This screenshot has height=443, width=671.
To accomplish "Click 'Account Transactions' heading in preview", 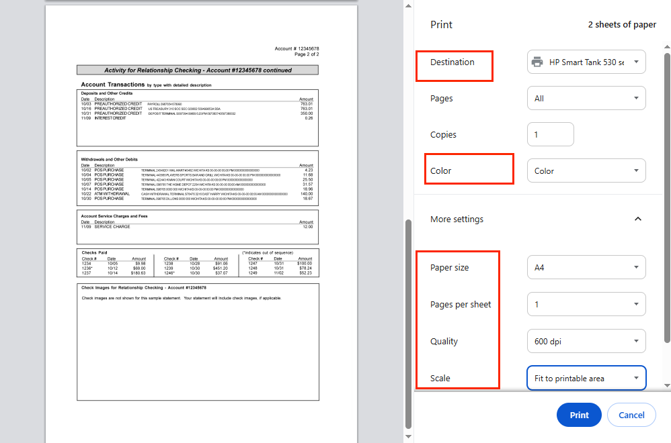I will 112,85.
